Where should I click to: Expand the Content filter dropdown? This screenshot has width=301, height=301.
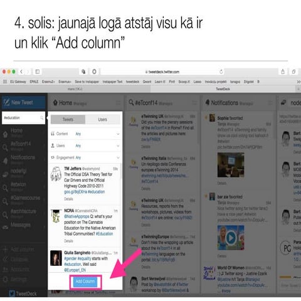pos(85,134)
